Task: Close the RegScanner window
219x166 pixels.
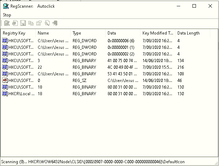Action: 210,6
